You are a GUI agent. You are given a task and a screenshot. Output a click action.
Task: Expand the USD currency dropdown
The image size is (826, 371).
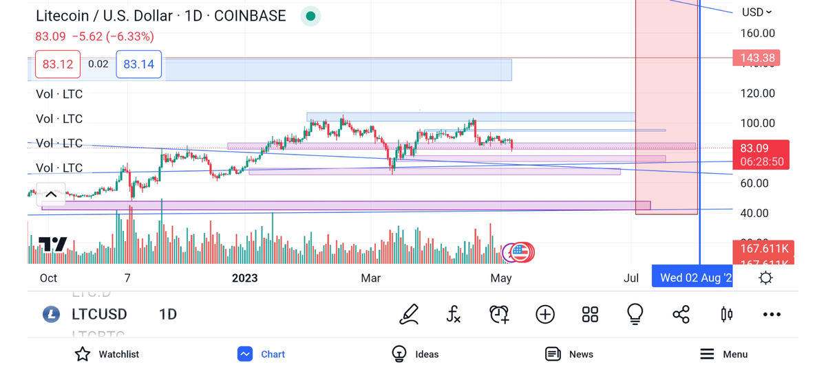(756, 12)
